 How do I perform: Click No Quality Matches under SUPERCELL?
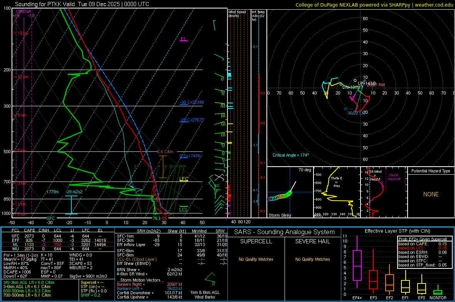click(256, 259)
